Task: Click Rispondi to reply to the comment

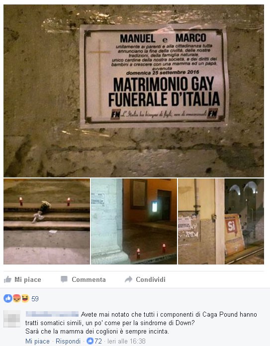Action: (x=68, y=341)
